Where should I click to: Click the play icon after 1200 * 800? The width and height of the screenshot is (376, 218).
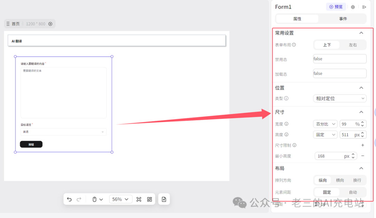50,24
